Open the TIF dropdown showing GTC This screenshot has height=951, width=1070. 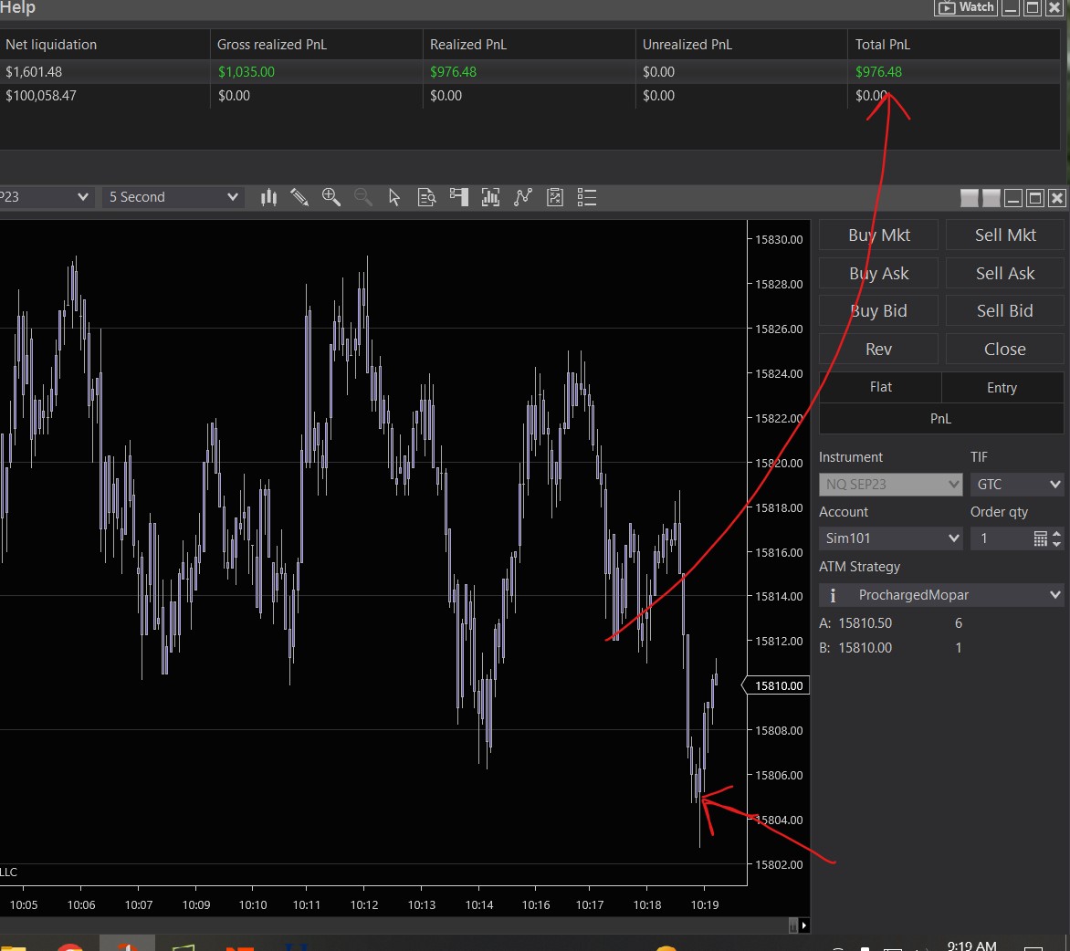(1017, 484)
